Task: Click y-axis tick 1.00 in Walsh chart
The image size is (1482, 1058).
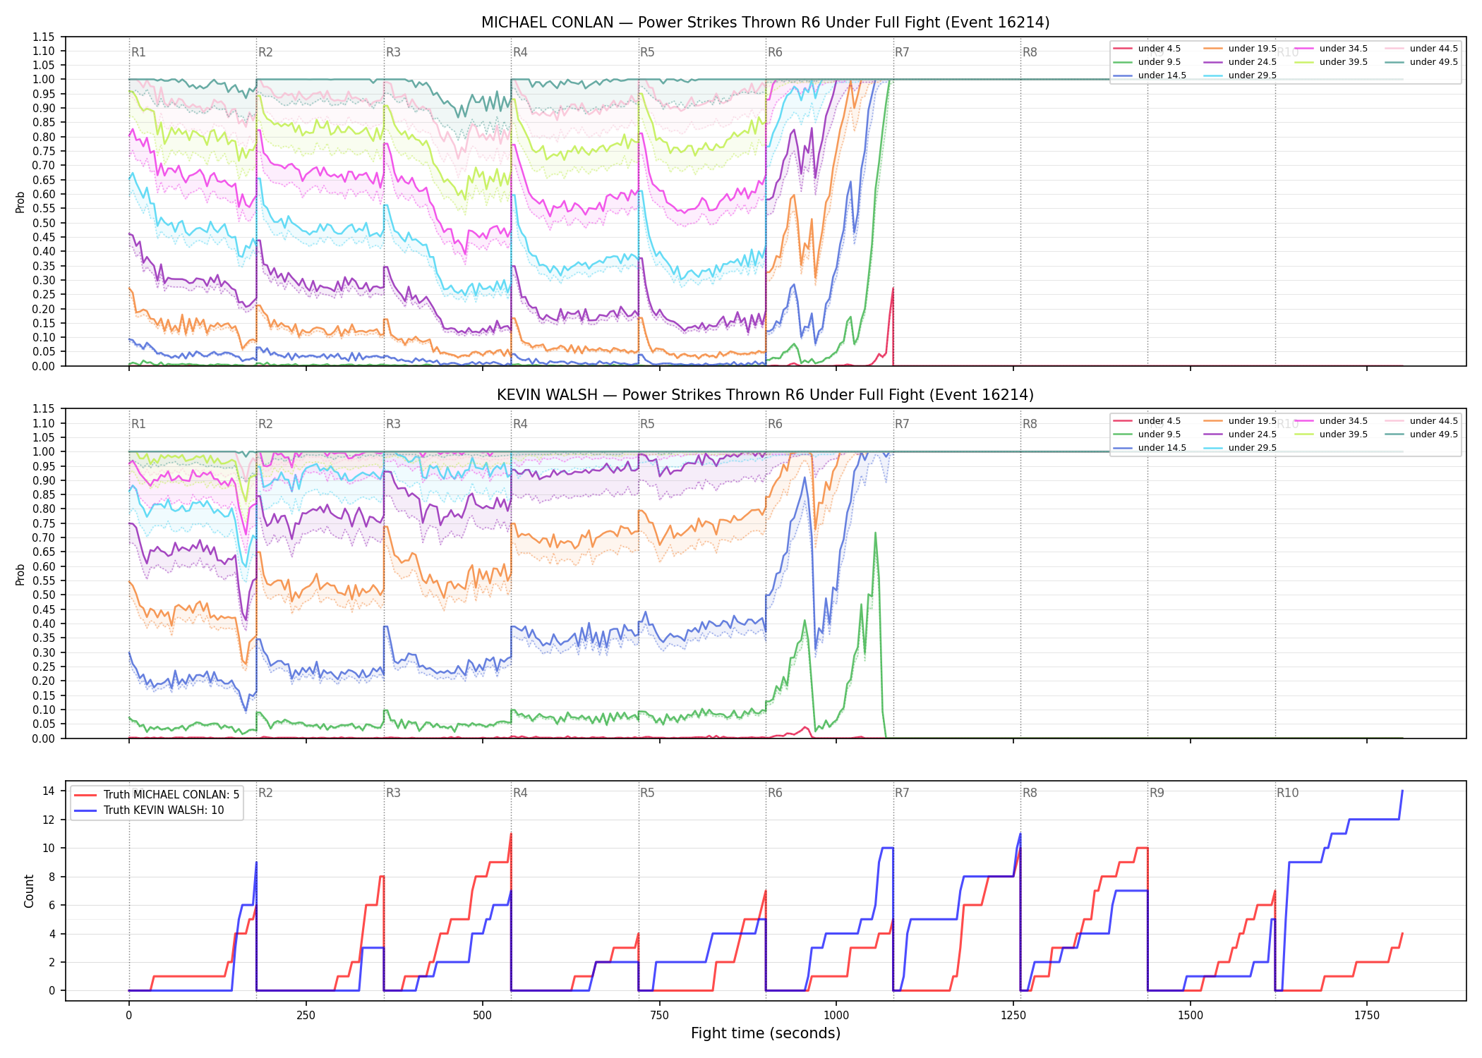Action: [x=44, y=451]
